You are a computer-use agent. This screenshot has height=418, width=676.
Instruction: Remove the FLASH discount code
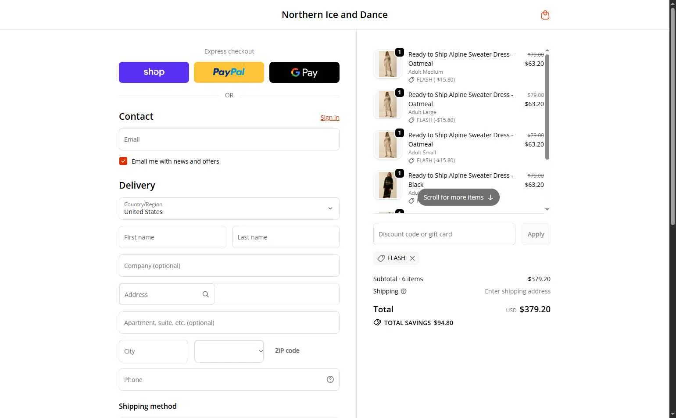[412, 258]
